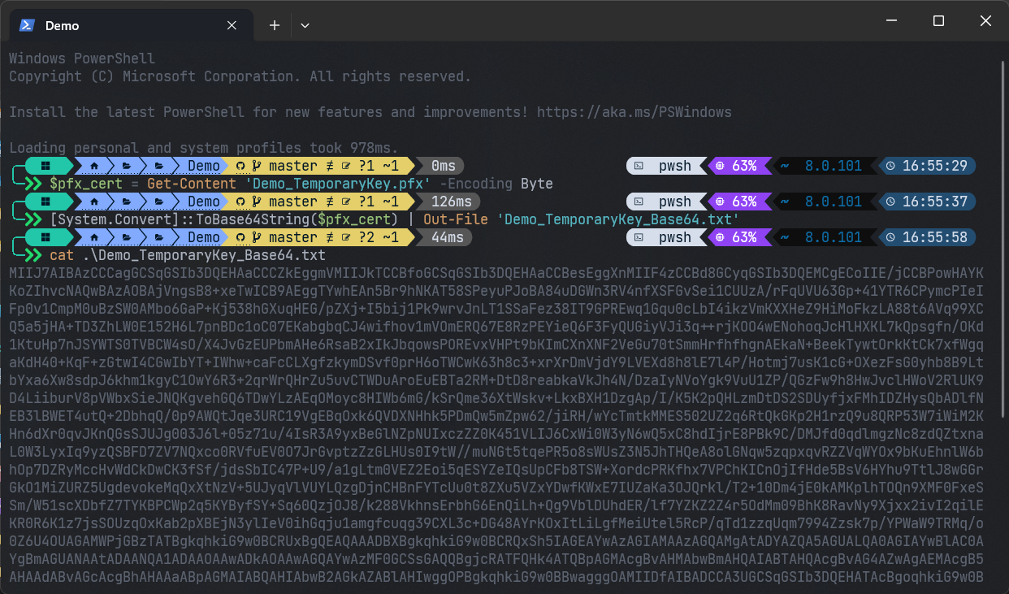1009x594 pixels.
Task: Select the Demo tab
Action: tap(130, 25)
